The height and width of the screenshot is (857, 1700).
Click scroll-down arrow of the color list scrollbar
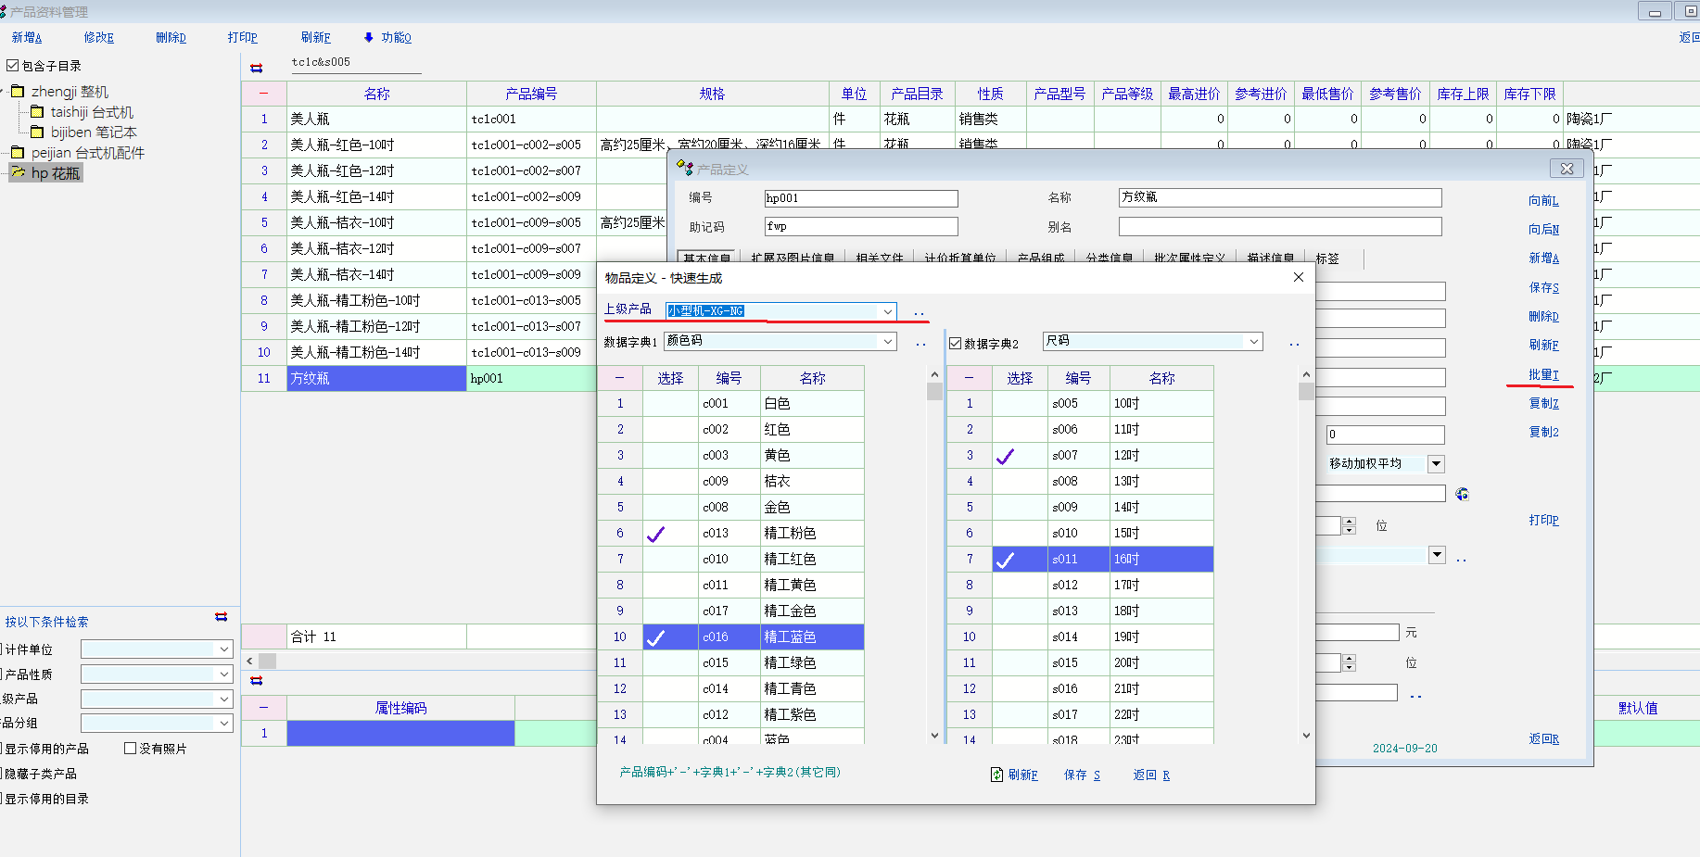(934, 736)
